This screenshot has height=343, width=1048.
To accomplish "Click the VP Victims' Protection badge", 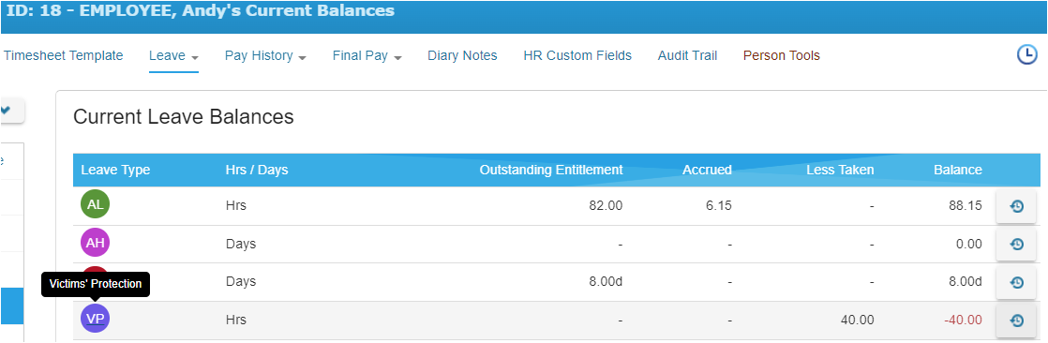I will pos(96,319).
